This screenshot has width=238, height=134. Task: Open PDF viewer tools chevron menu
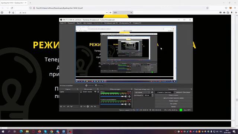click(x=236, y=13)
